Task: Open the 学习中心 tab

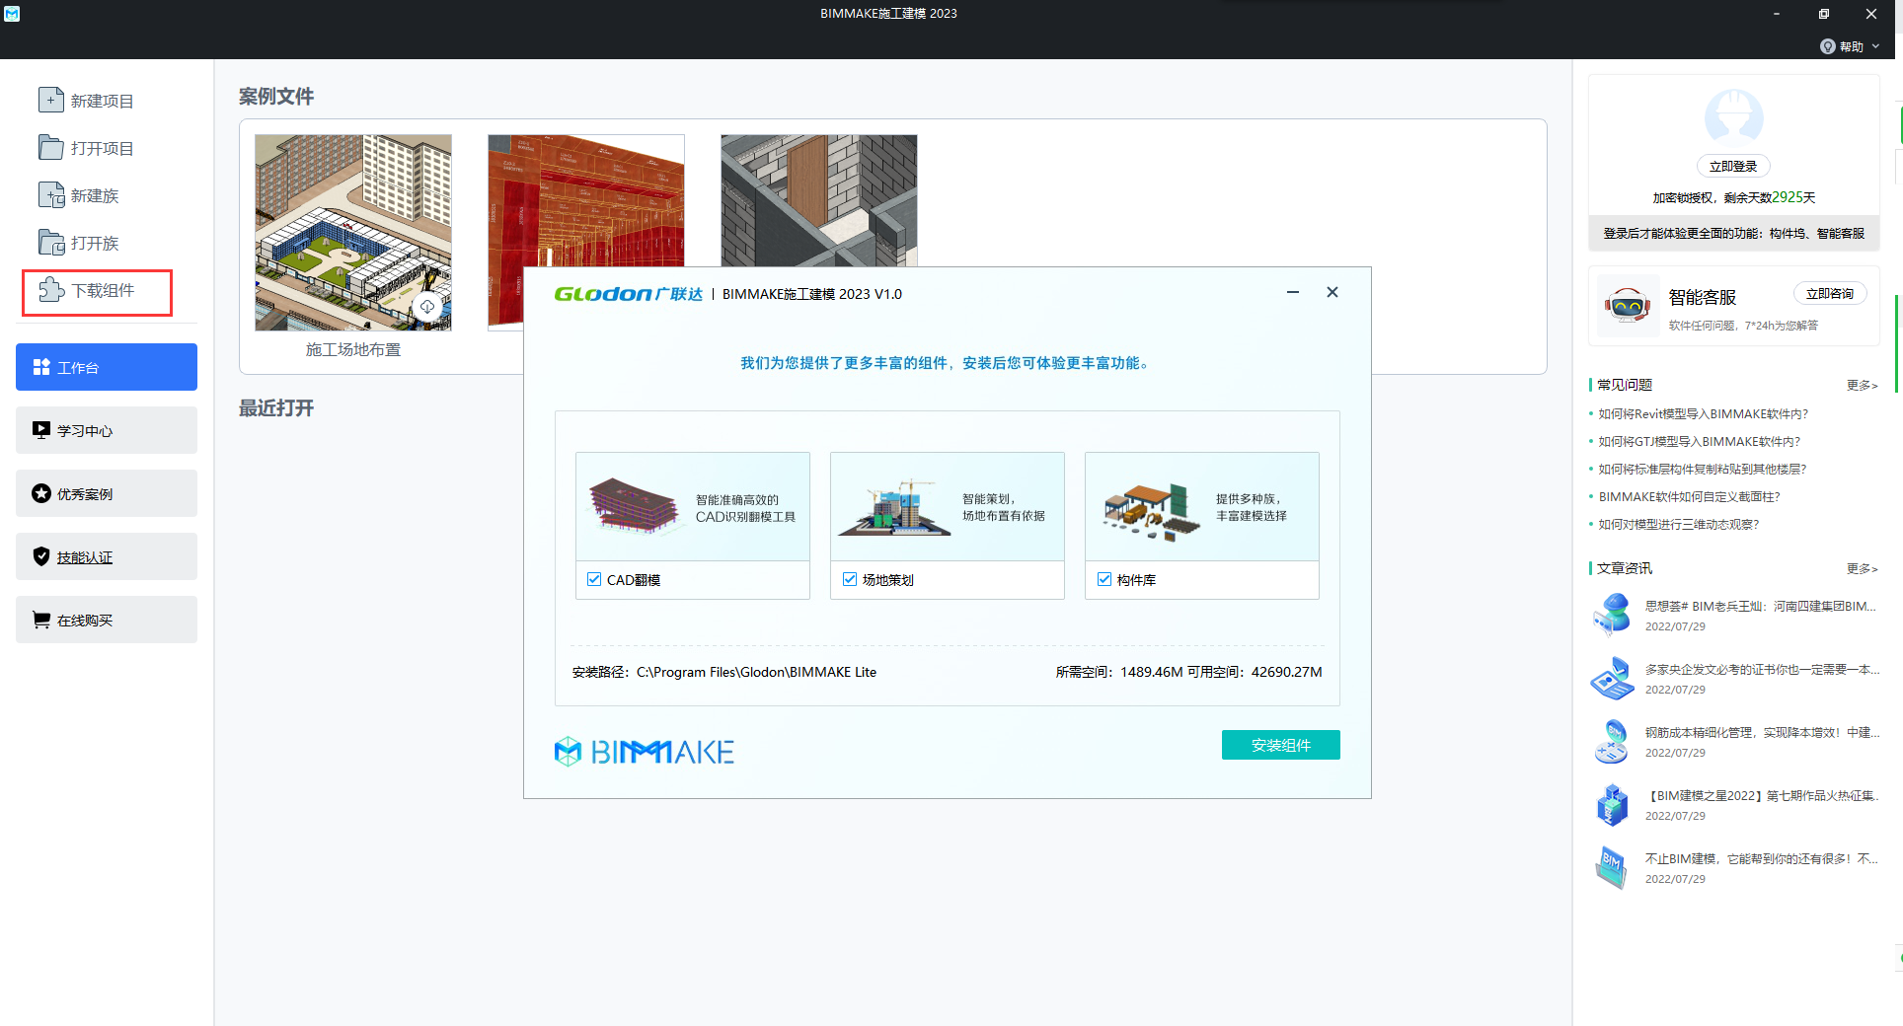Action: point(107,430)
